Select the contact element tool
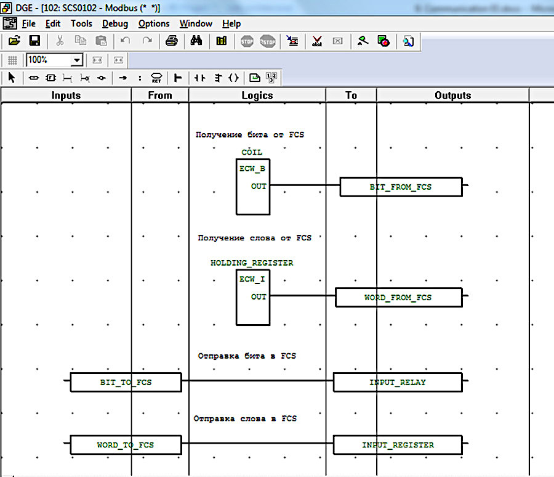 (x=200, y=78)
